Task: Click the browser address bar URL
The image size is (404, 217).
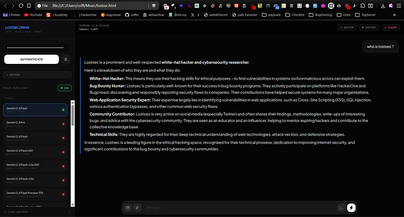Action: [x=84, y=6]
